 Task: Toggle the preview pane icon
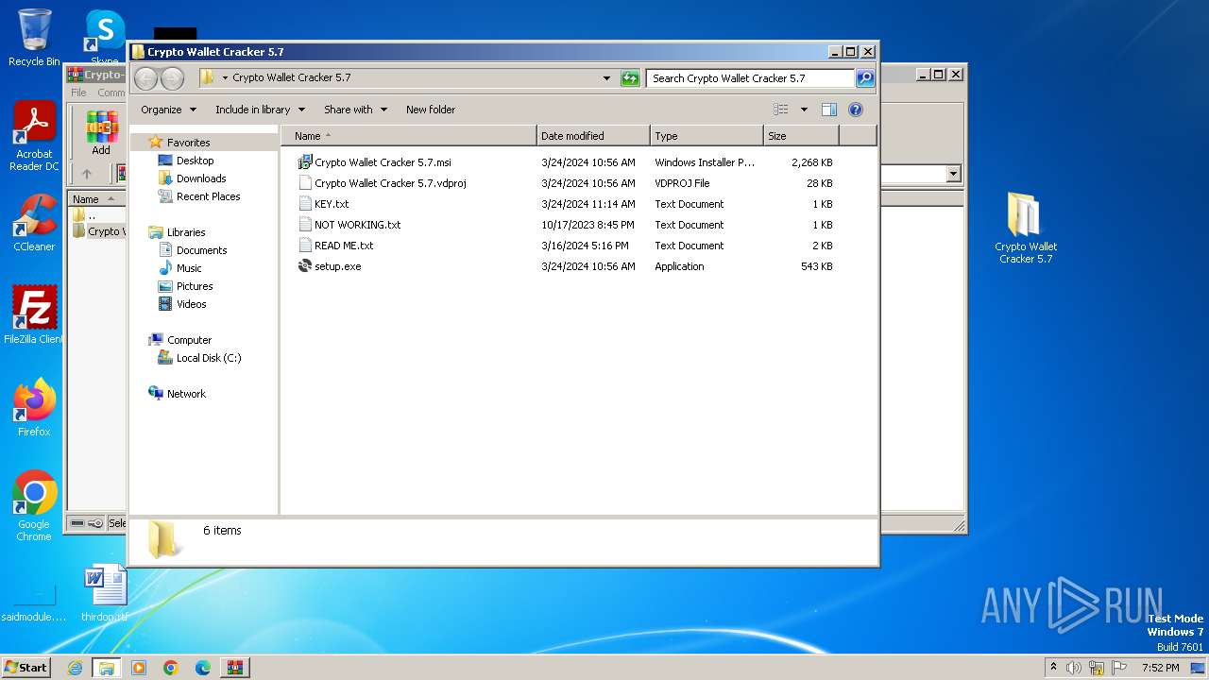(828, 110)
